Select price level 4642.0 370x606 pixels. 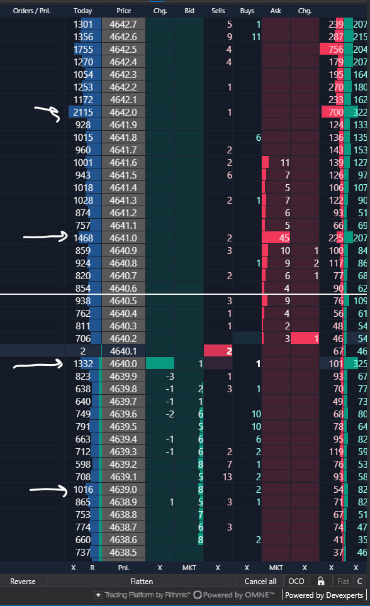point(123,112)
